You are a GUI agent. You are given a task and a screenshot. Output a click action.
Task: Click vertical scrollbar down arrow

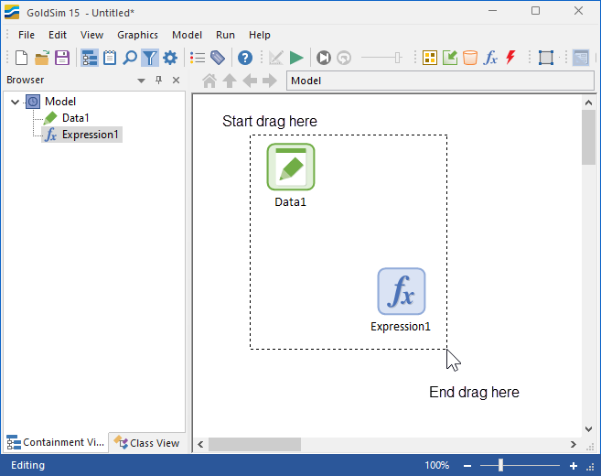(x=588, y=429)
